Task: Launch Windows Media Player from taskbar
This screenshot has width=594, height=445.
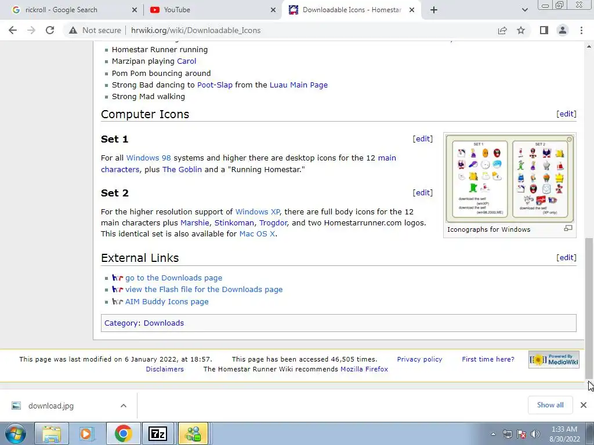Action: (x=87, y=433)
